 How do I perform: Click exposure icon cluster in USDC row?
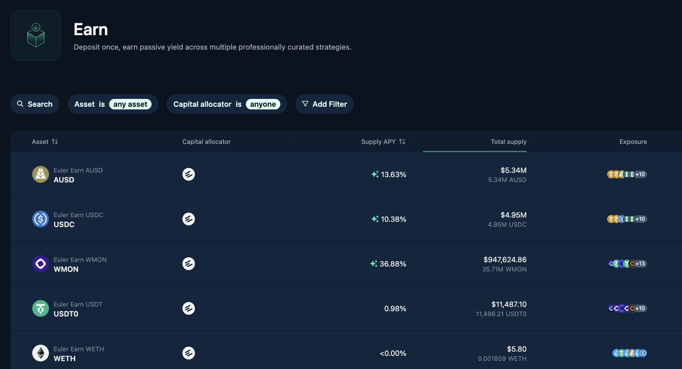pos(627,219)
